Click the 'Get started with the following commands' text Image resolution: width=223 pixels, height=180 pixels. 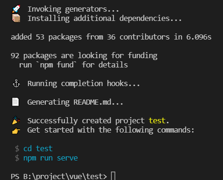pos(111,130)
